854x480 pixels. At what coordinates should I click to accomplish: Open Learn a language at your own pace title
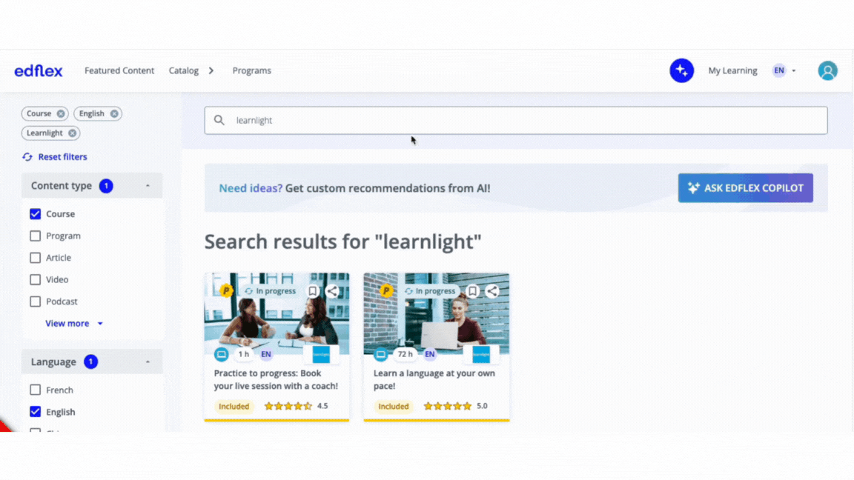point(434,379)
